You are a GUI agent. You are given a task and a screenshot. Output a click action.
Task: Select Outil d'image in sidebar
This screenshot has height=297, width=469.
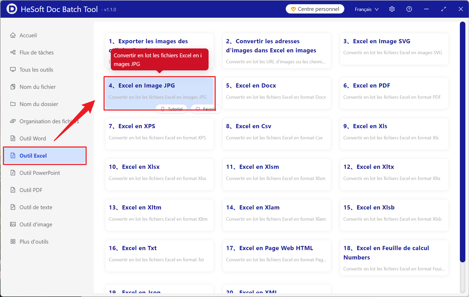(x=44, y=224)
